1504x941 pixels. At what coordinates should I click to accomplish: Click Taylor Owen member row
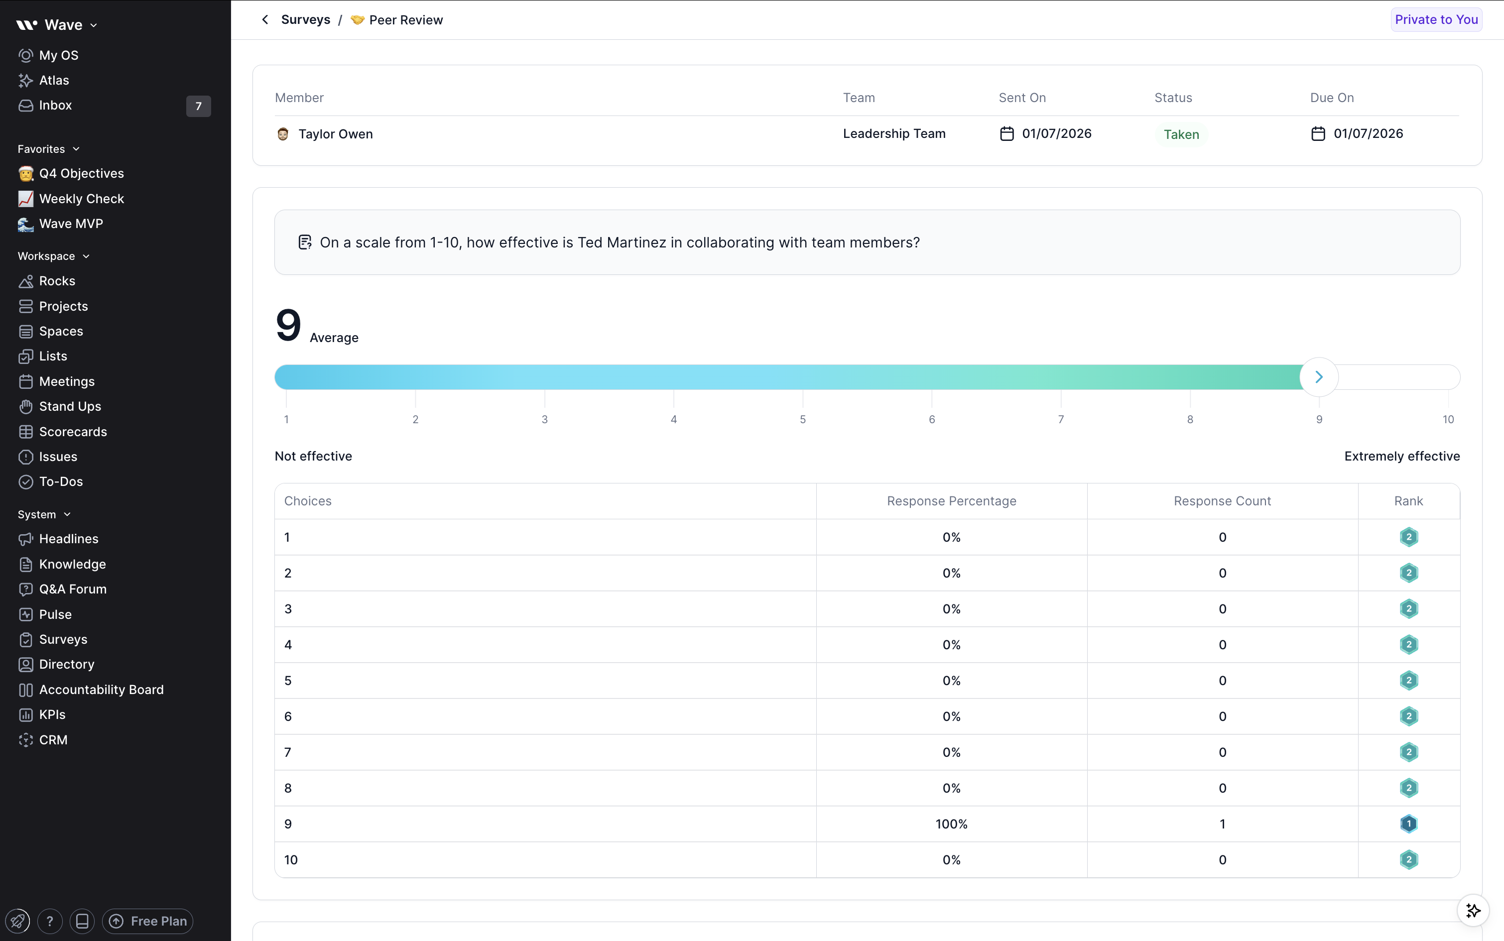[x=335, y=134]
